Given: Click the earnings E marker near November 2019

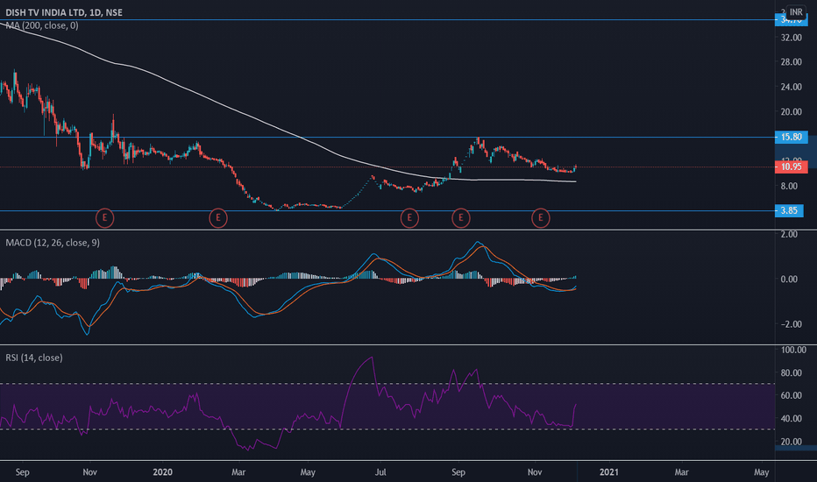Looking at the screenshot, I should (104, 218).
